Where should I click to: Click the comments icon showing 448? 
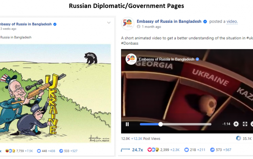39,151
